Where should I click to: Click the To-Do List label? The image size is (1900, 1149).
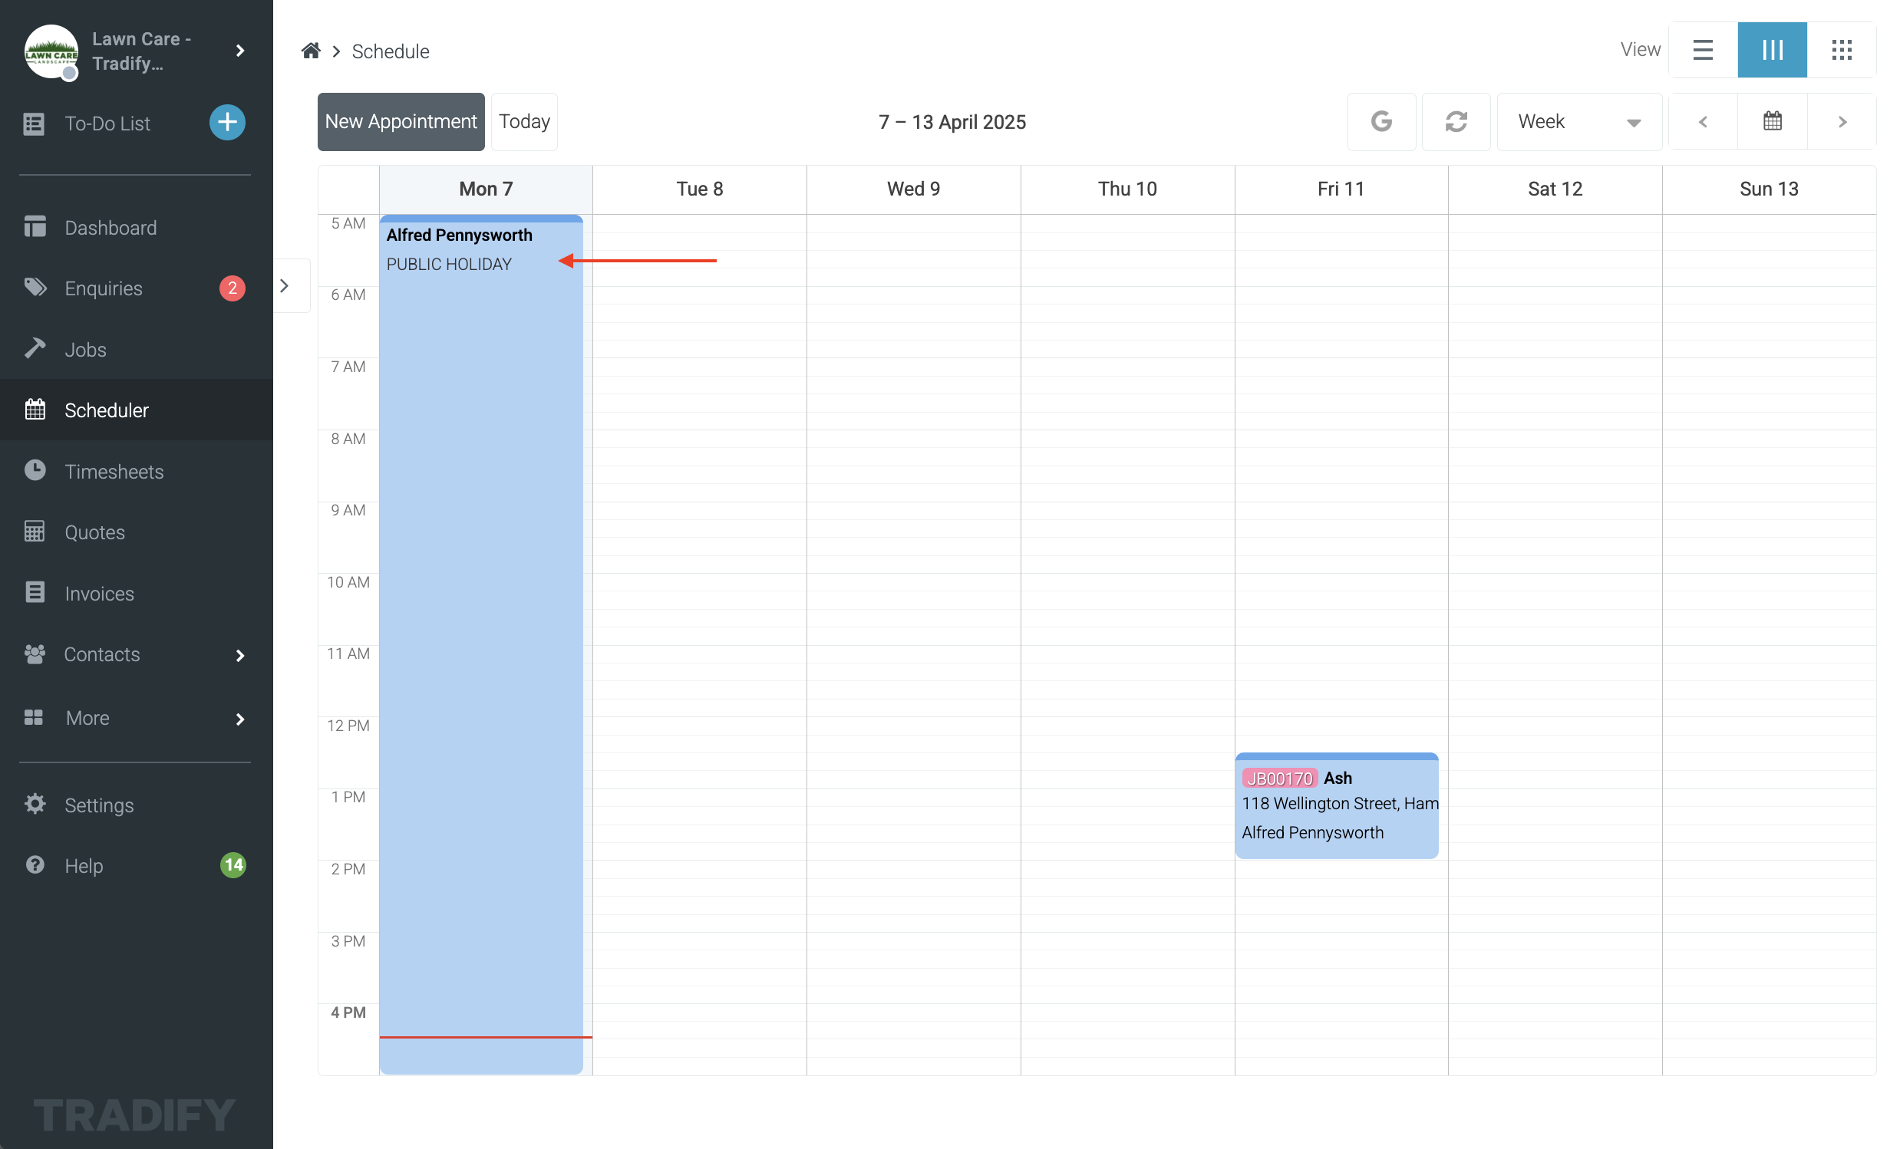107,123
